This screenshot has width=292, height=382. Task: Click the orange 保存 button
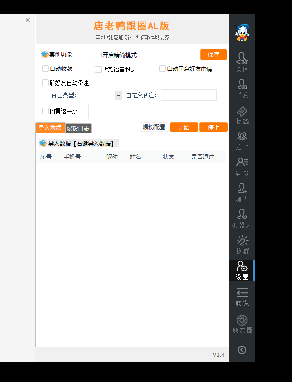(x=213, y=54)
